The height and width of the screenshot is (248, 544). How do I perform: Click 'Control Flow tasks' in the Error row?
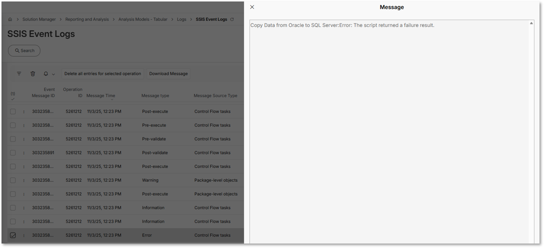(x=212, y=235)
